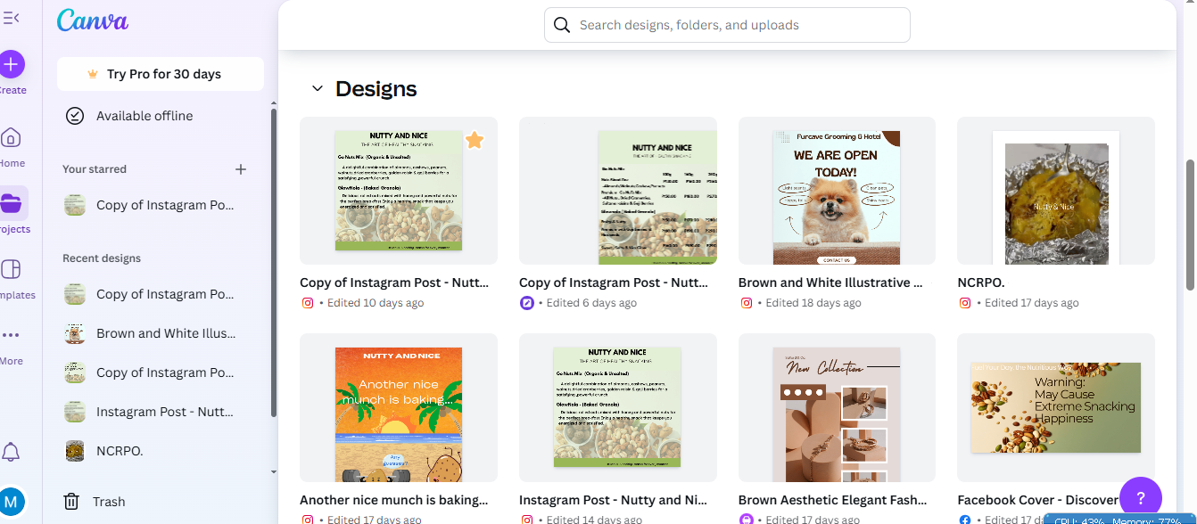Screen dimensions: 1197x524
Task: Collapse the Designs section chevron
Action: pos(317,89)
